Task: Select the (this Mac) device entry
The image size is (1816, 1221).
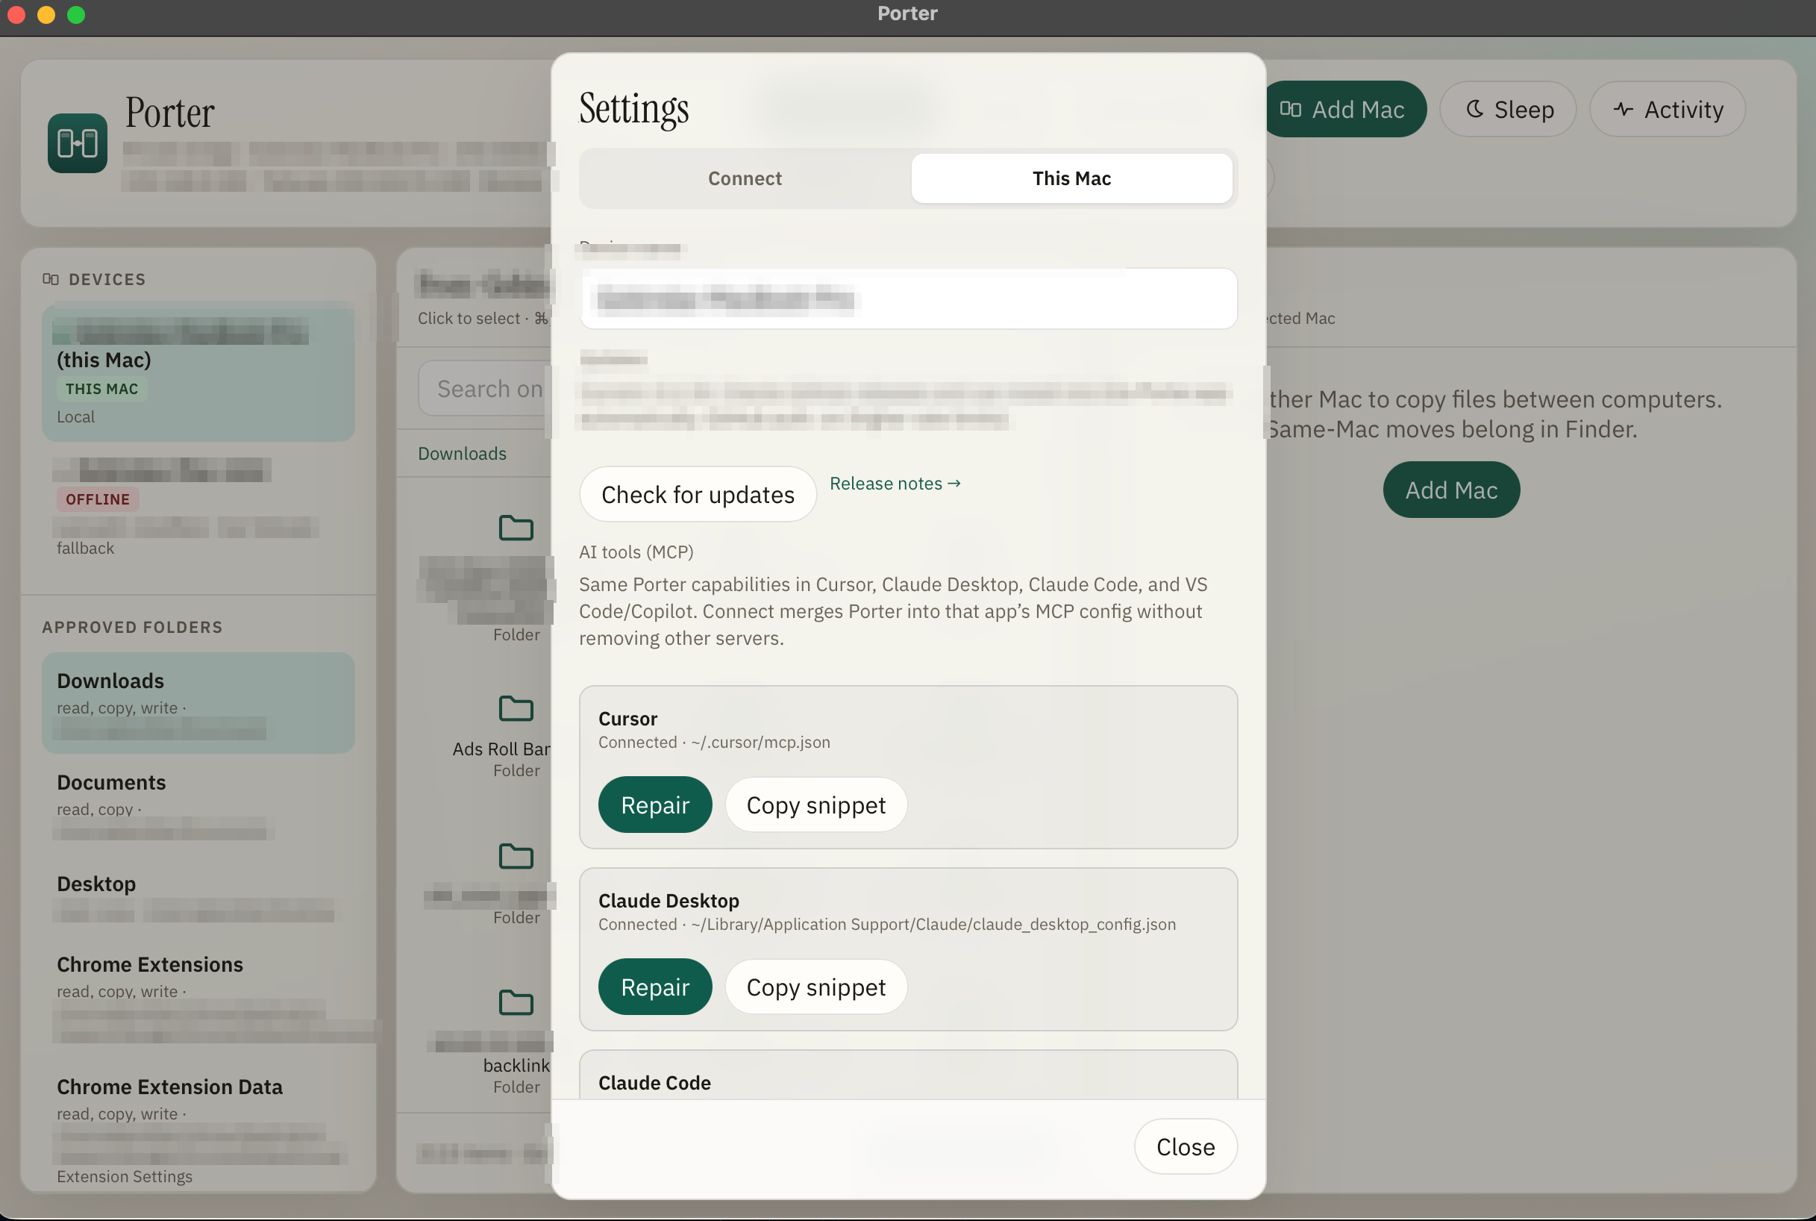Action: click(198, 372)
